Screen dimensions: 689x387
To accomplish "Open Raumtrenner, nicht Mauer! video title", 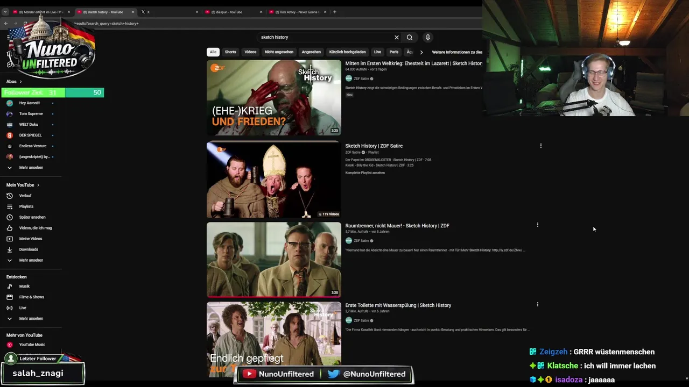I will click(x=397, y=226).
